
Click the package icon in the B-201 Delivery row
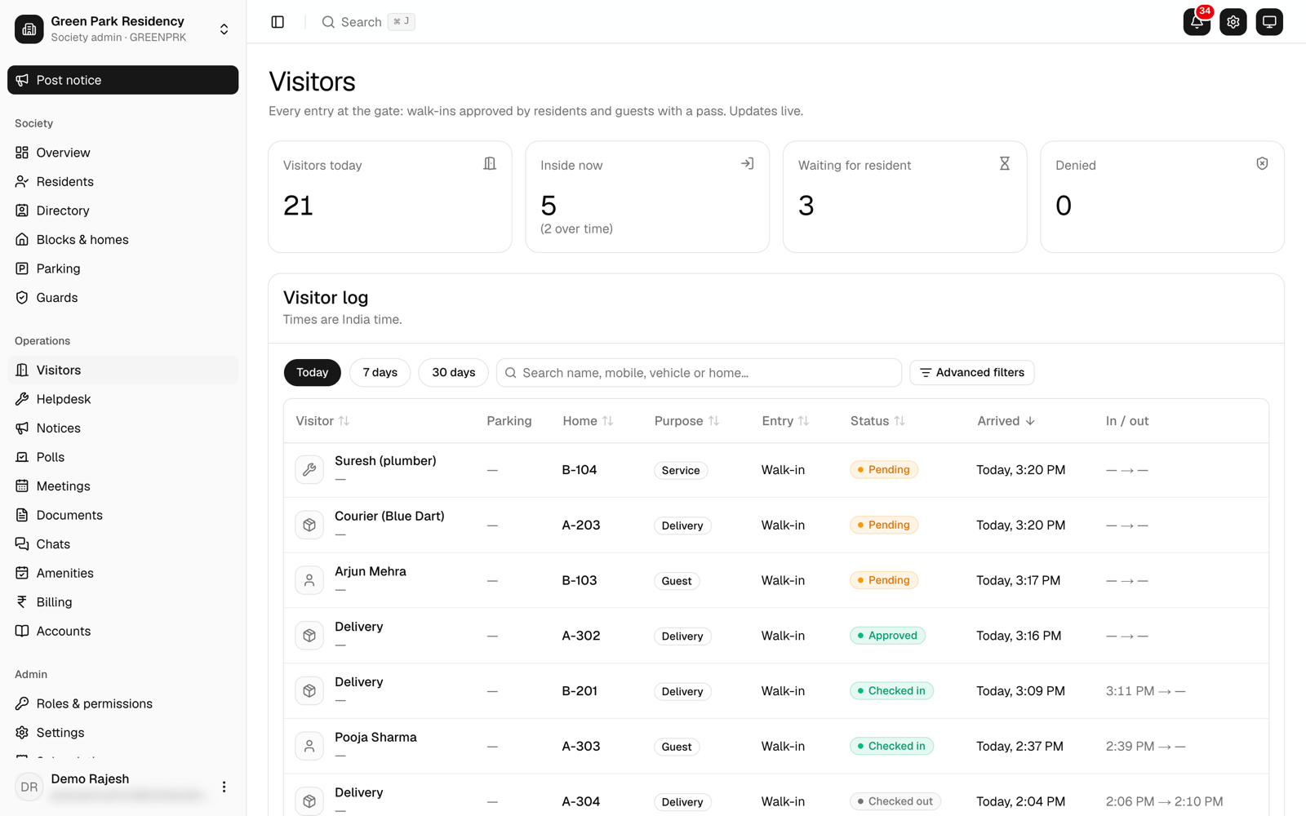pos(309,691)
